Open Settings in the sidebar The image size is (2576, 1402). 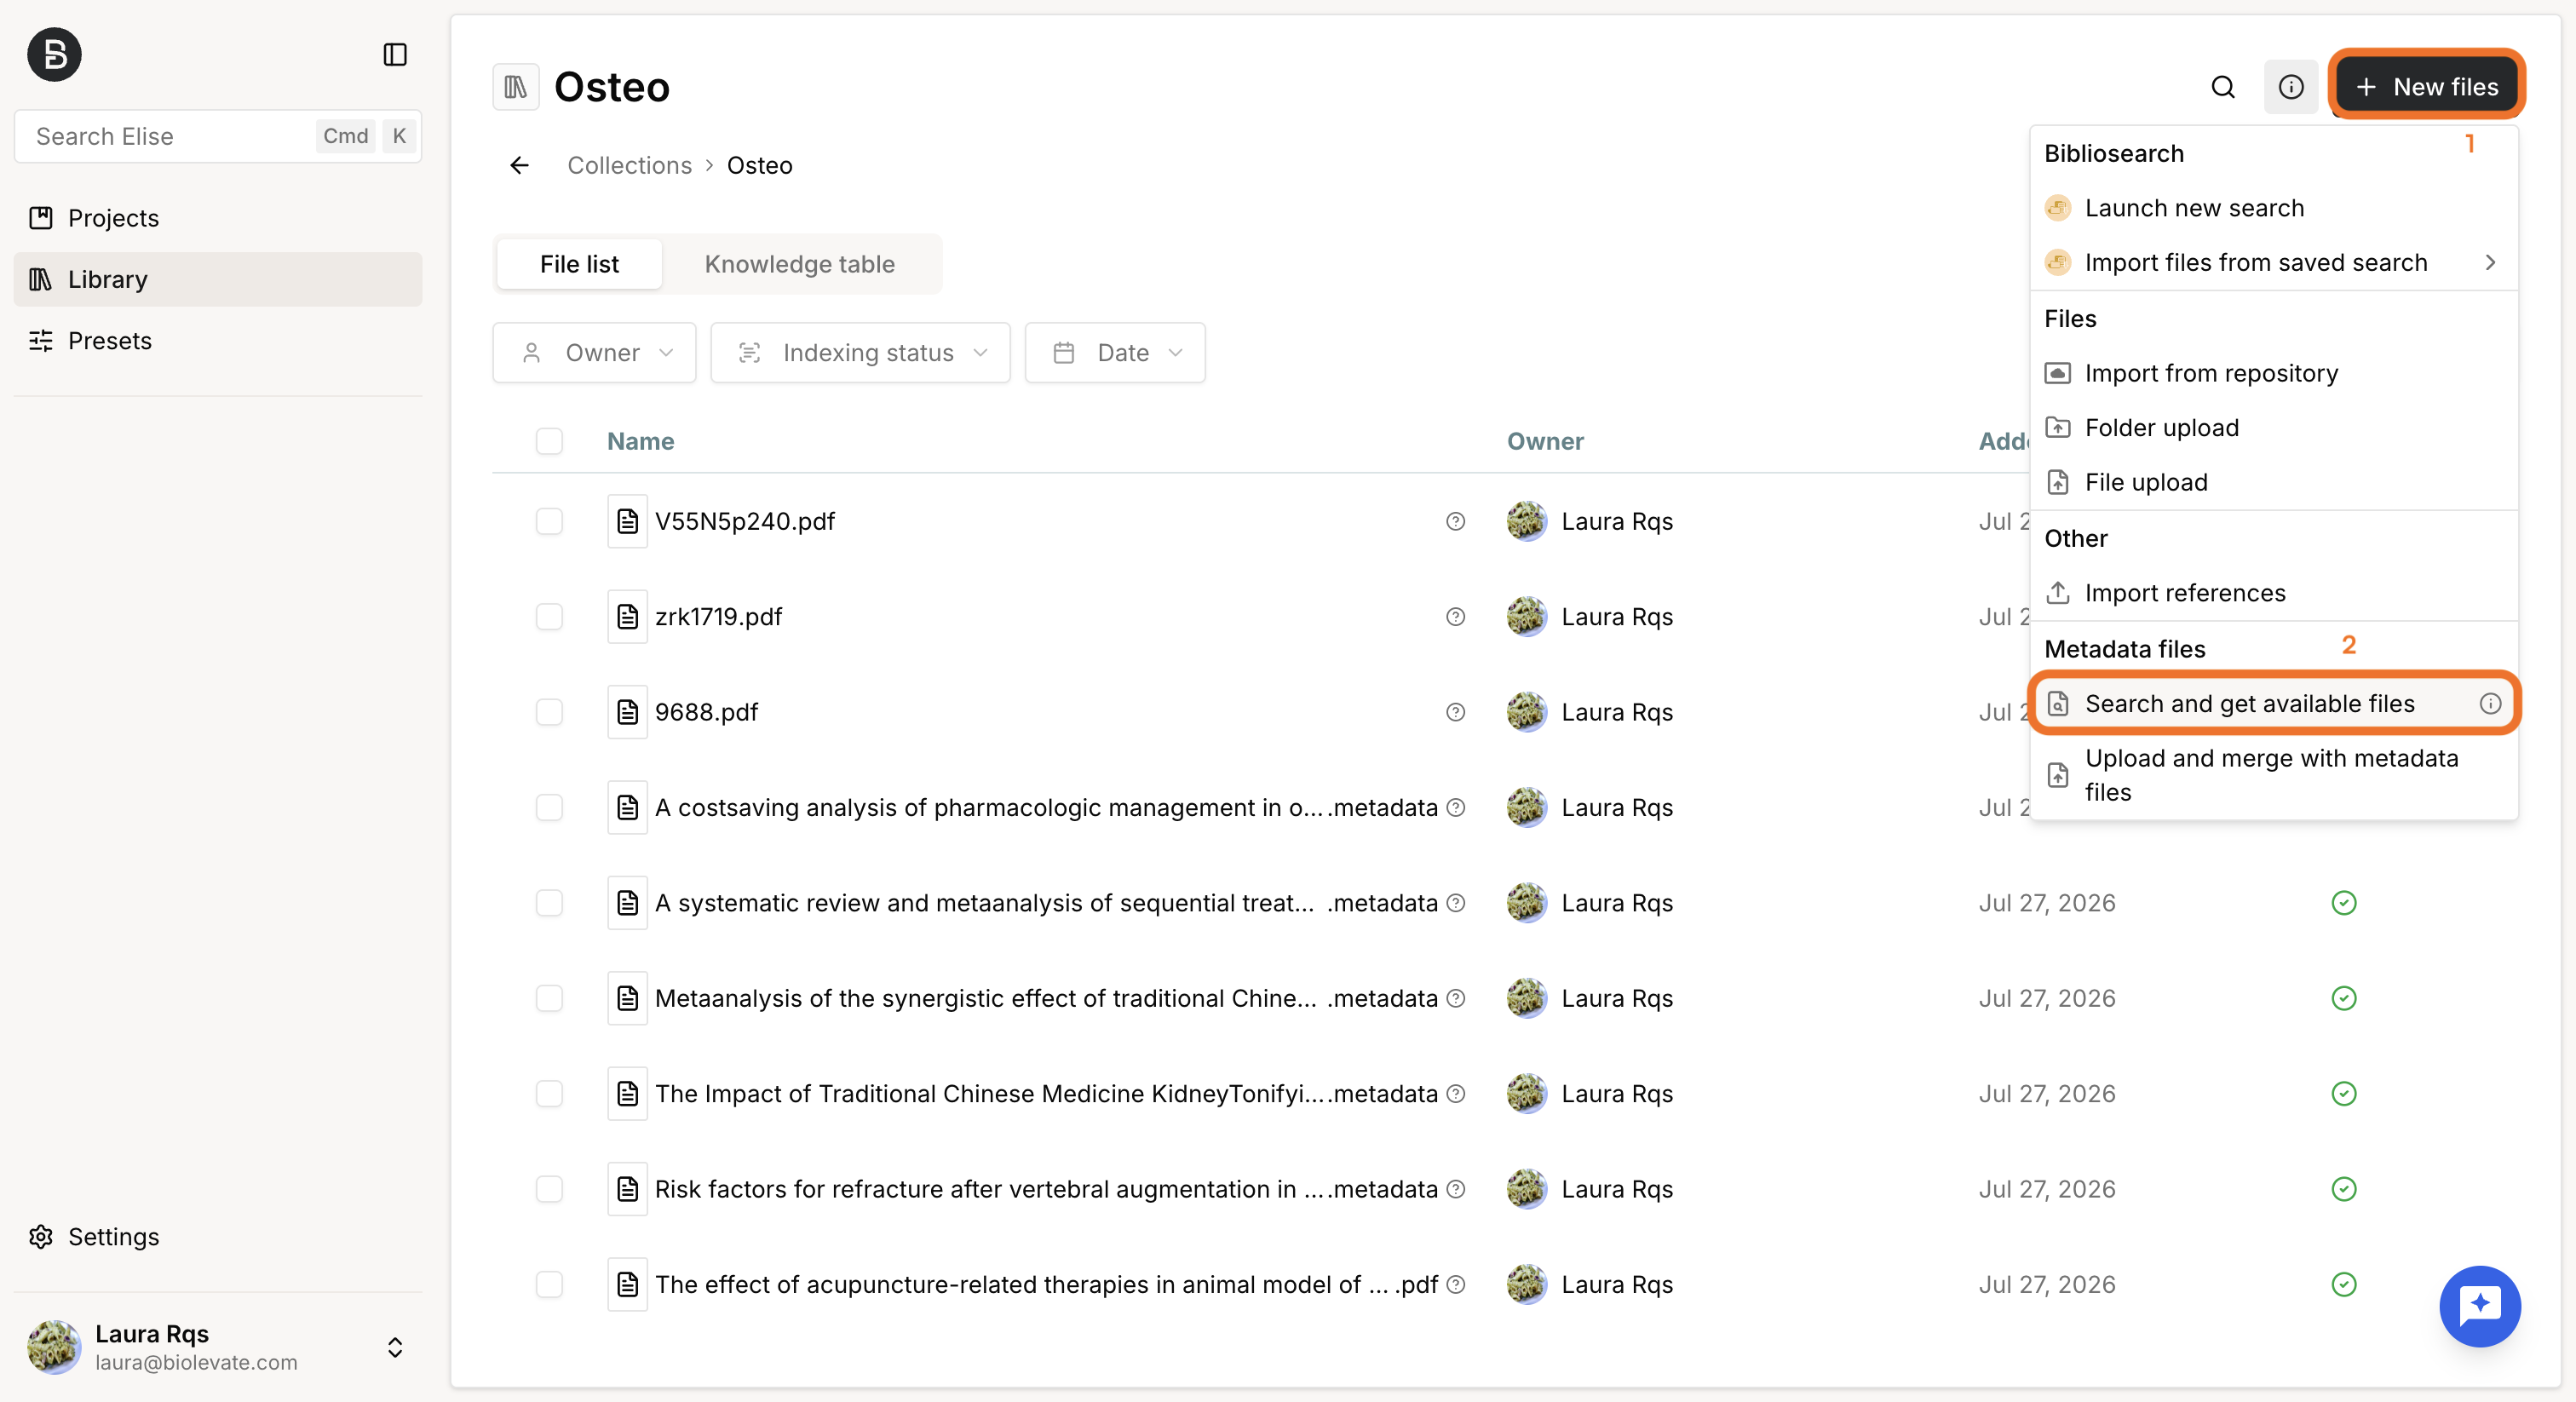(x=218, y=1237)
